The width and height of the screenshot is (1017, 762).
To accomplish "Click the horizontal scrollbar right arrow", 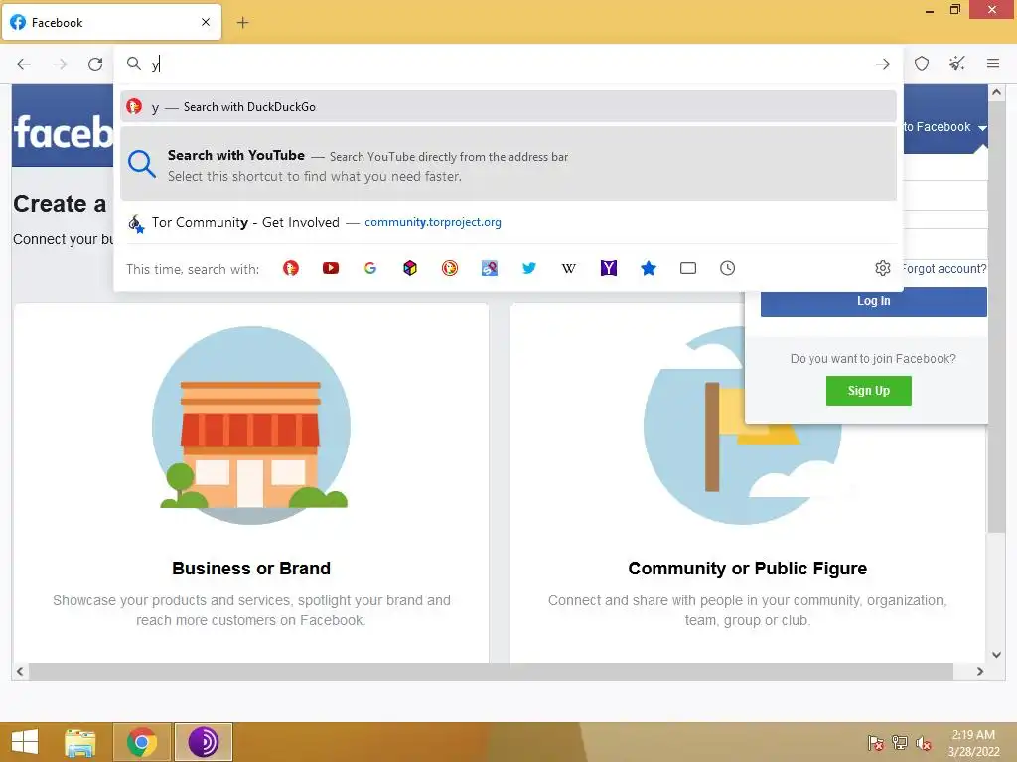I will [980, 672].
